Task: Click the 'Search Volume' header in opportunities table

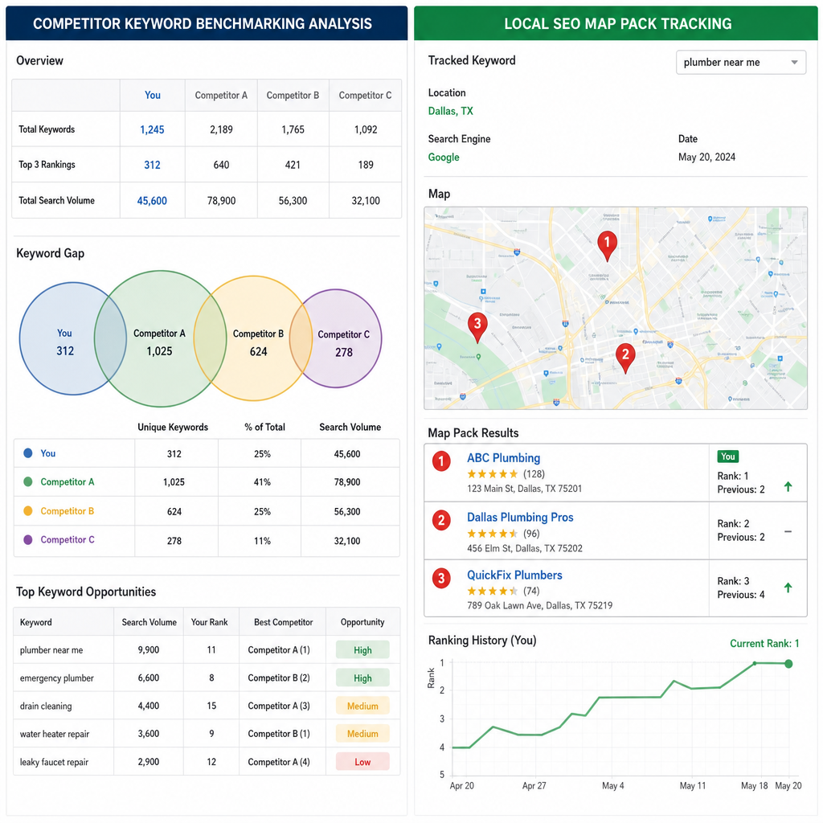Action: (149, 622)
